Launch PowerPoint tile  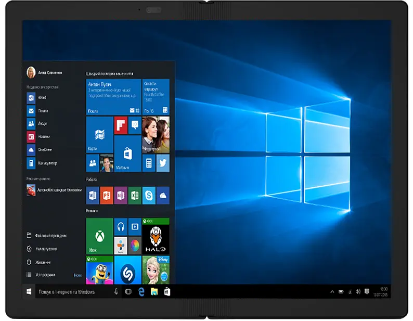pyautogui.click(x=107, y=195)
